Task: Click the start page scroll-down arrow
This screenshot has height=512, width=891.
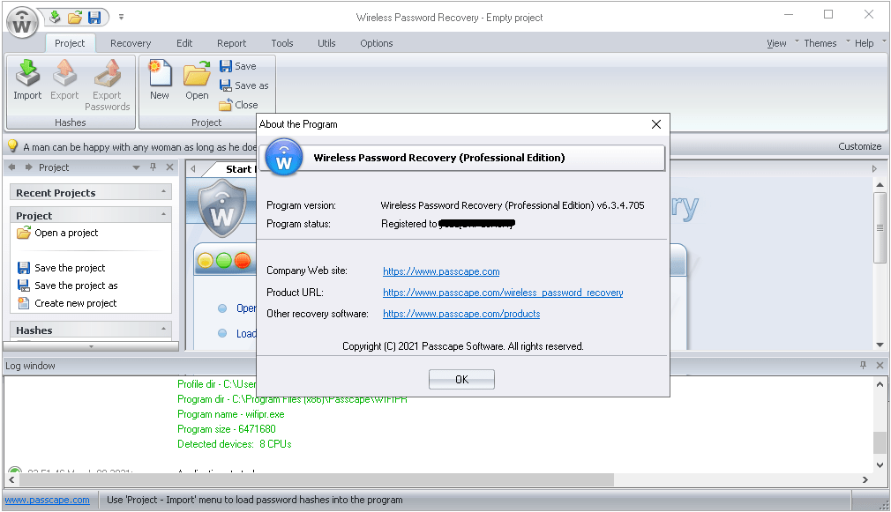Action: tap(880, 344)
